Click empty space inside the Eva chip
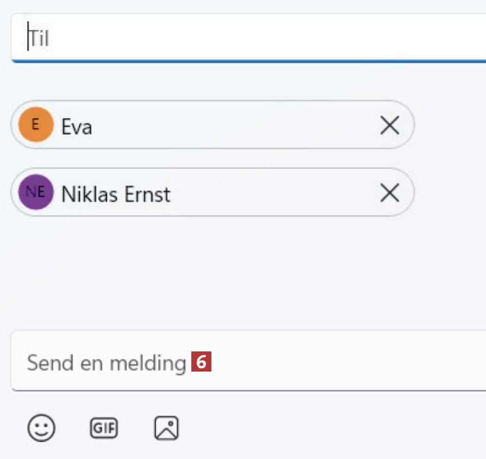 (230, 125)
